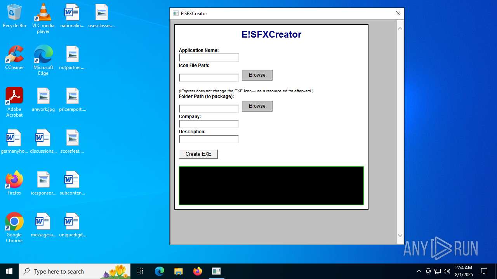This screenshot has height=279, width=497.
Task: Click the black output console area
Action: pyautogui.click(x=271, y=186)
